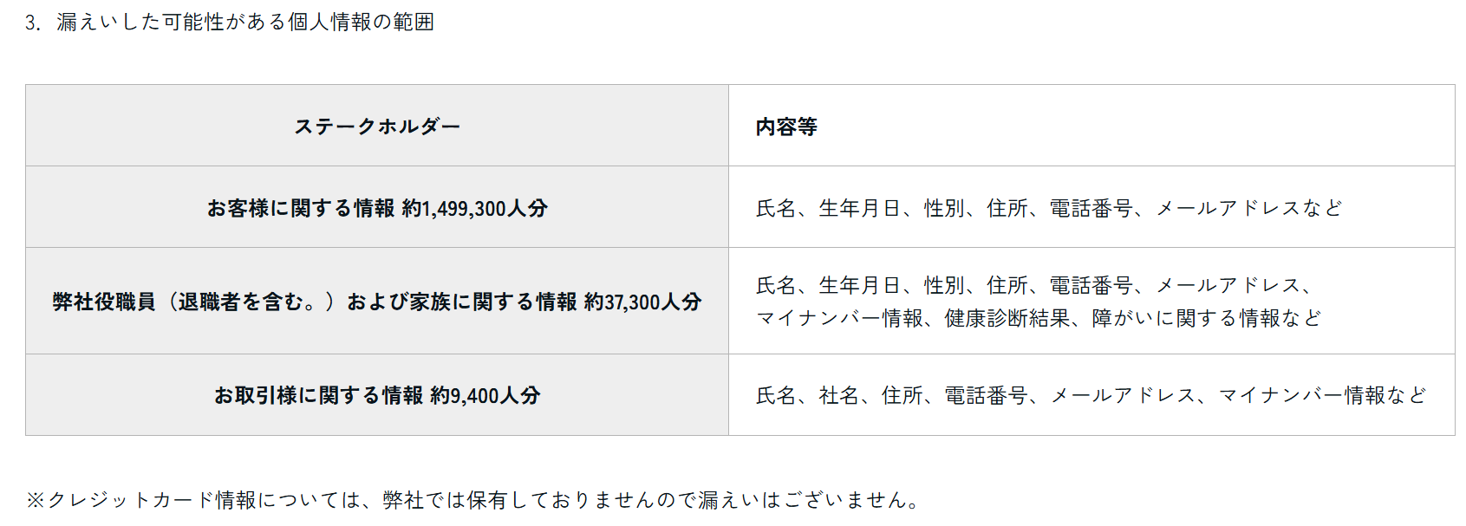
Task: Click the ステークホルダー column header
Action: click(x=377, y=127)
